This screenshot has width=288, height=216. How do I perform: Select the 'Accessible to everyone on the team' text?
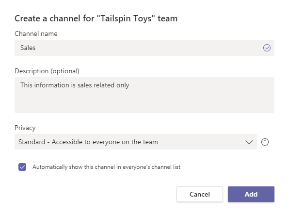coord(105,142)
